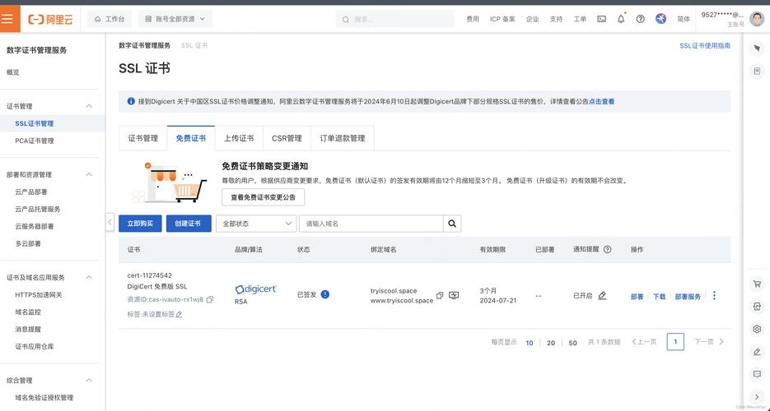Switch language via 简体
The image size is (770, 411).
click(x=684, y=19)
